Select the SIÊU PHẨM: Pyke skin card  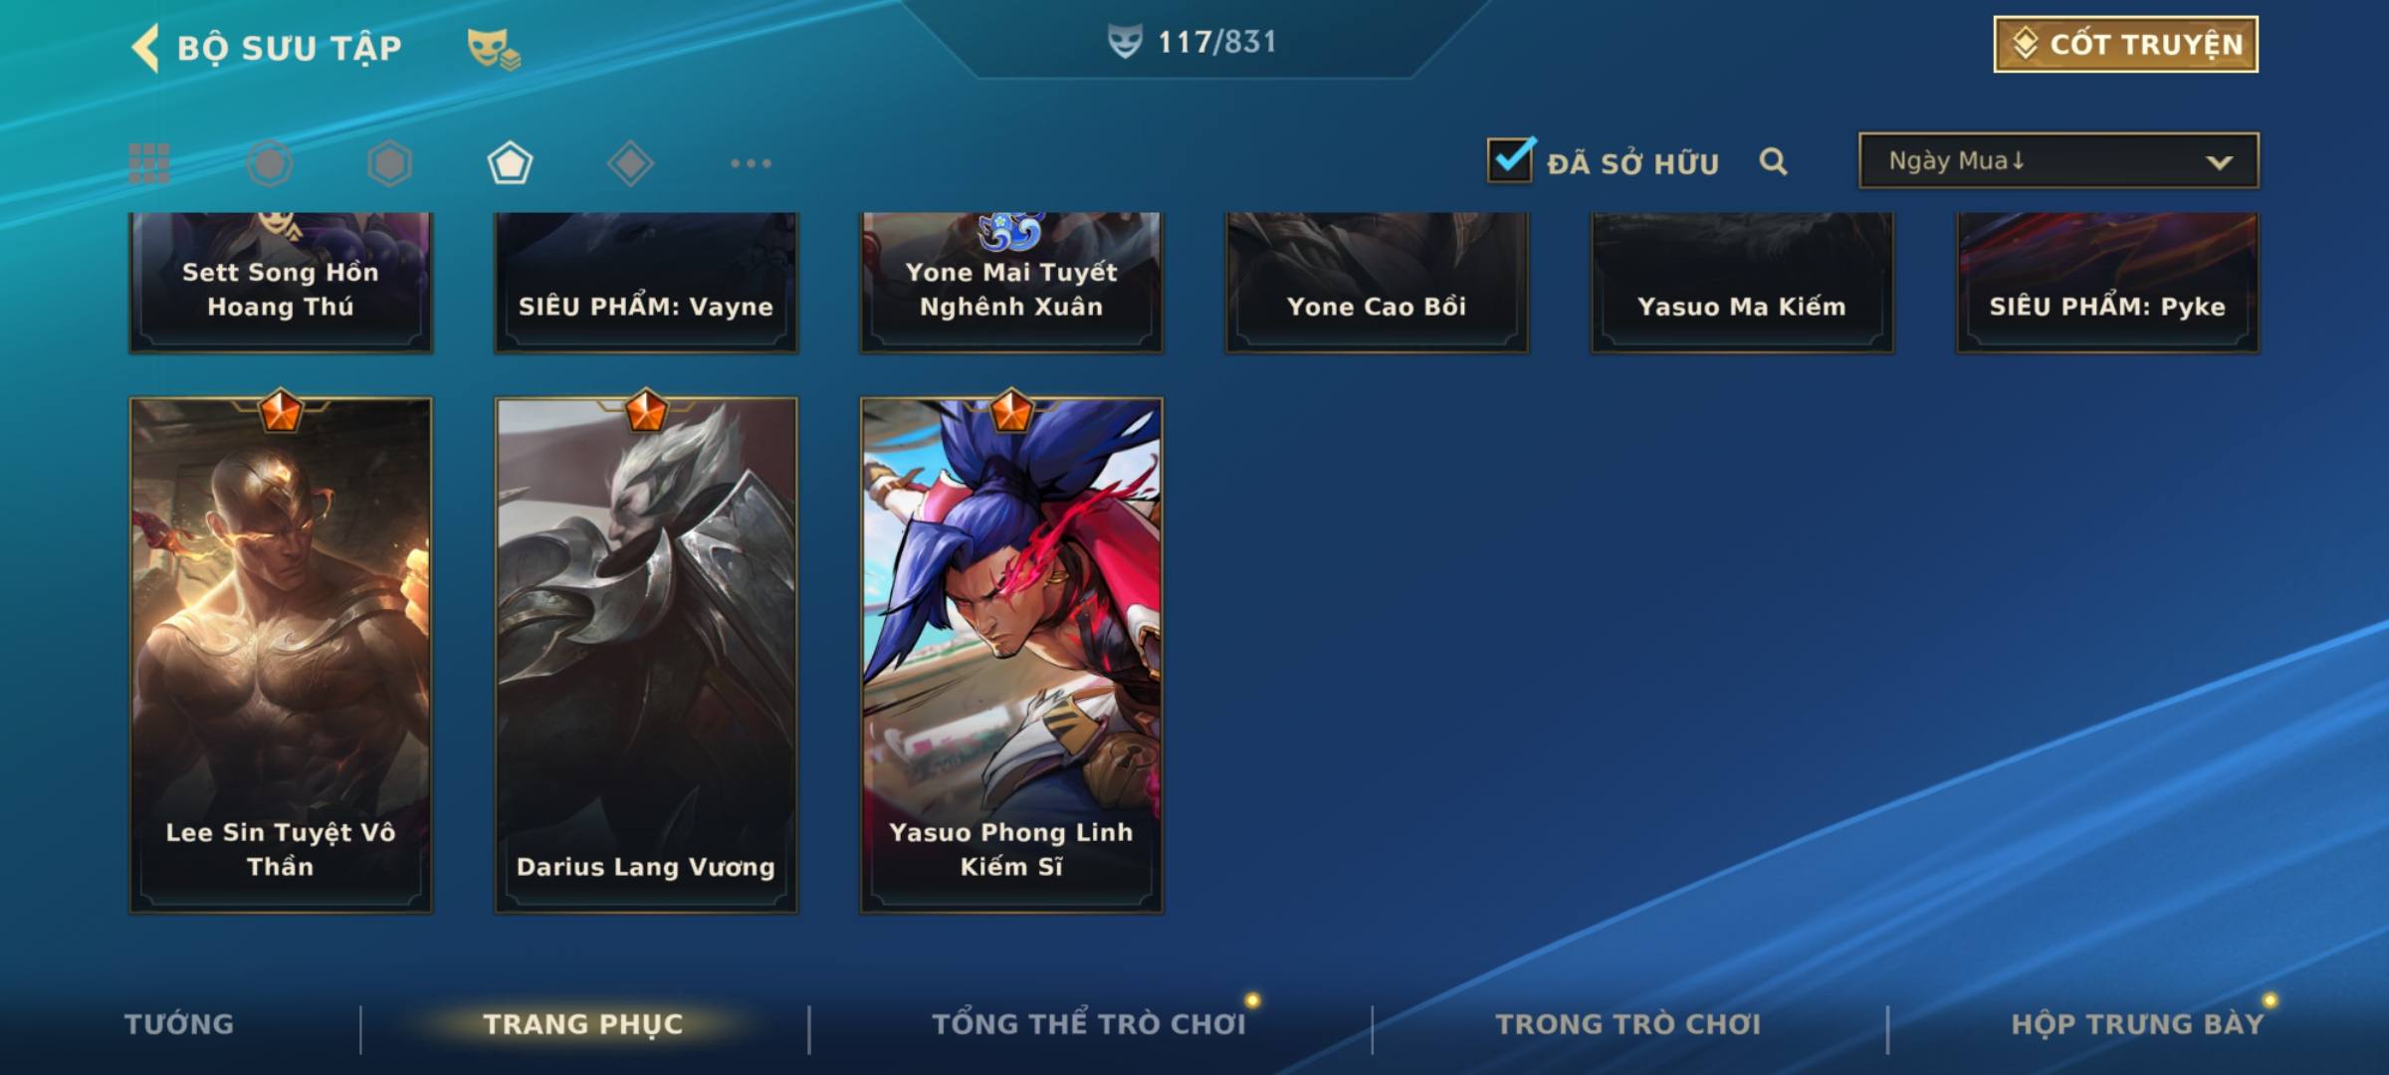coord(2107,282)
